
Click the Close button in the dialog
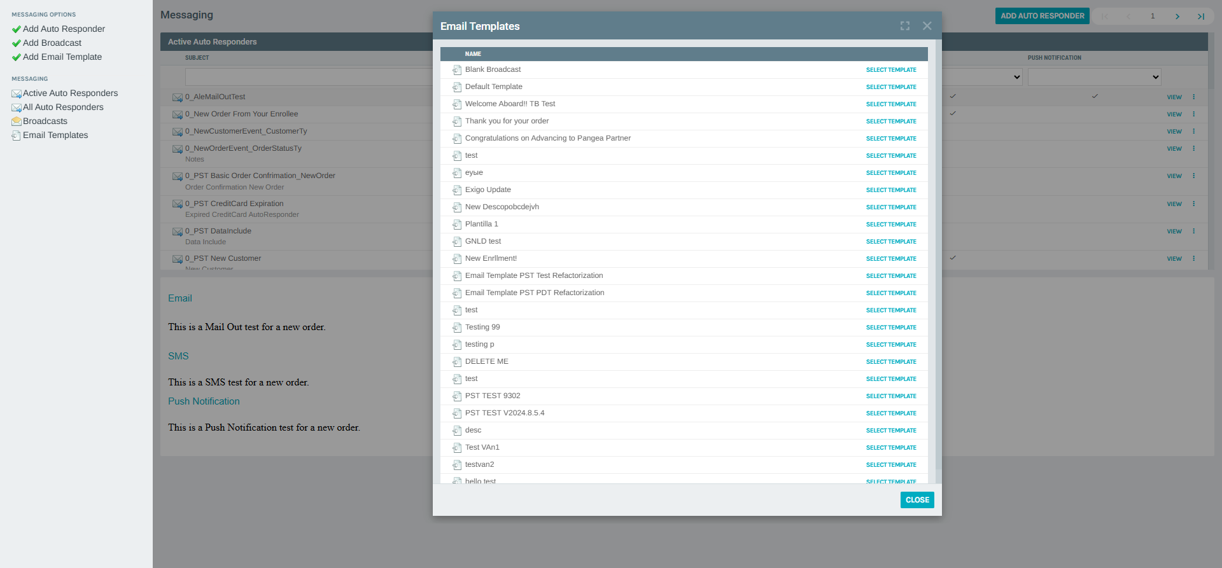click(x=917, y=500)
